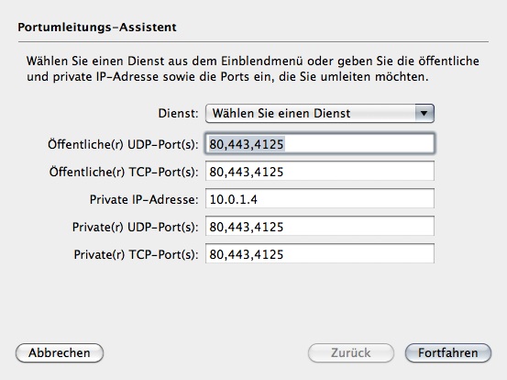
Task: Click the separator line beneath the title
Action: 253,41
